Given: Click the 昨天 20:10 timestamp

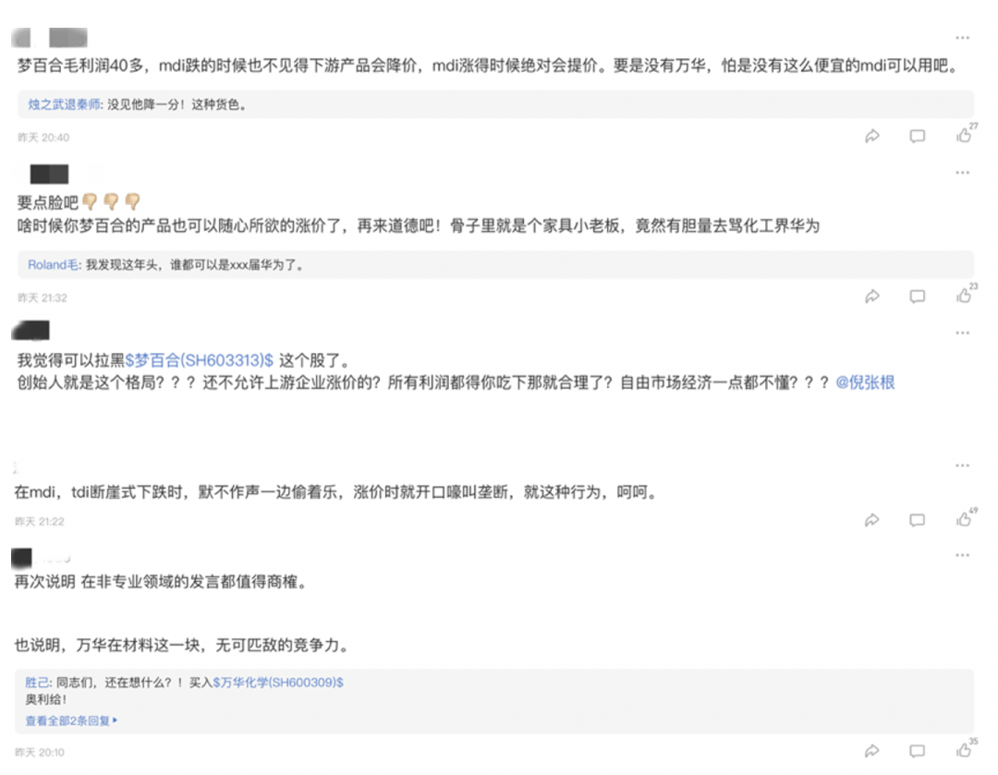Looking at the screenshot, I should (40, 753).
